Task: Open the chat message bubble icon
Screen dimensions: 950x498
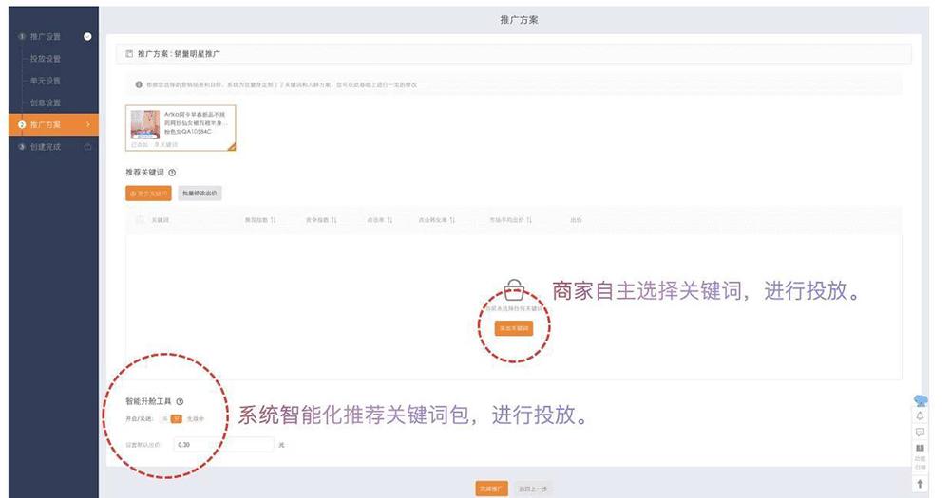Action: tap(920, 432)
